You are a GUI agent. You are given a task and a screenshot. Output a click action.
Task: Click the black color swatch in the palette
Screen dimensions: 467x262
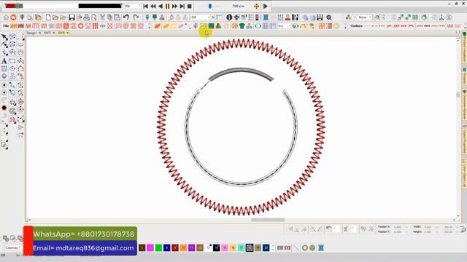(x=217, y=247)
